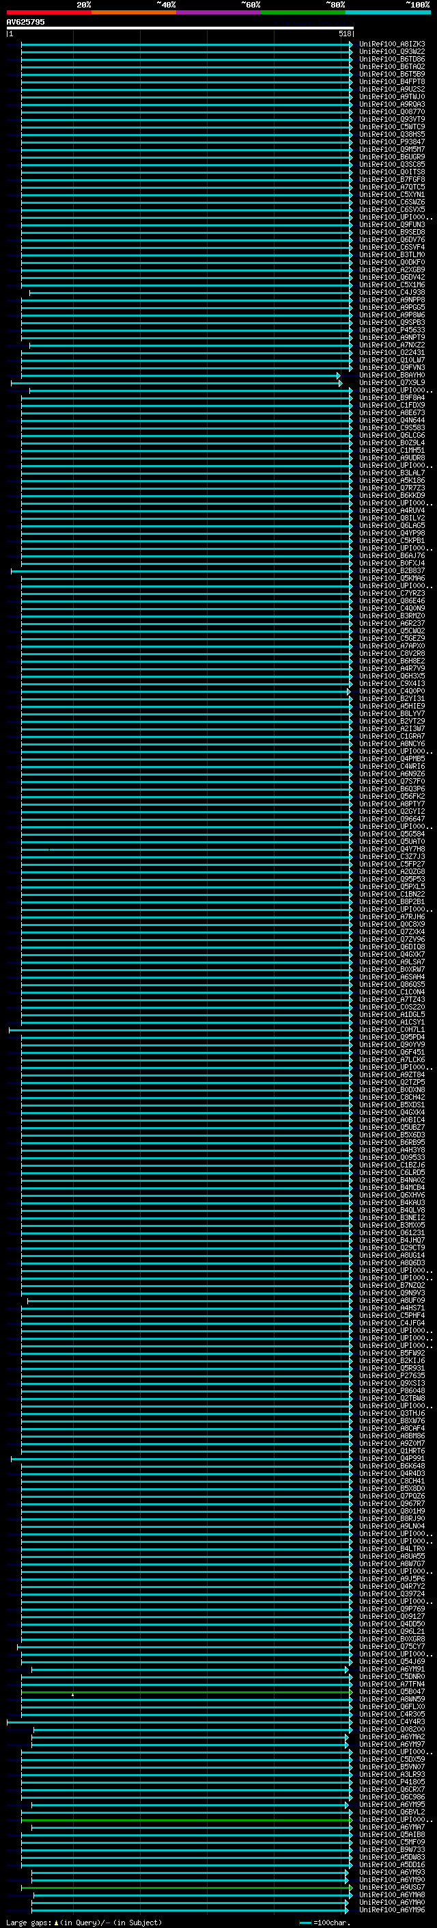Select the UniRef100_A1CSY1 label
Image resolution: width=437 pixels, height=1928 pixels.
(392, 1022)
